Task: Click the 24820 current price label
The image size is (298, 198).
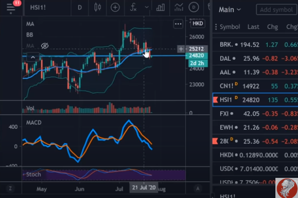Action: click(196, 56)
